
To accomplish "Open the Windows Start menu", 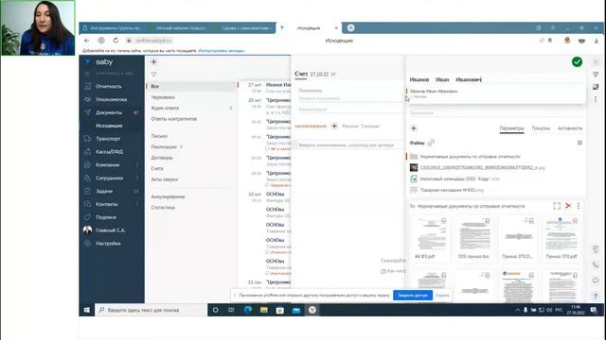I will point(87,310).
